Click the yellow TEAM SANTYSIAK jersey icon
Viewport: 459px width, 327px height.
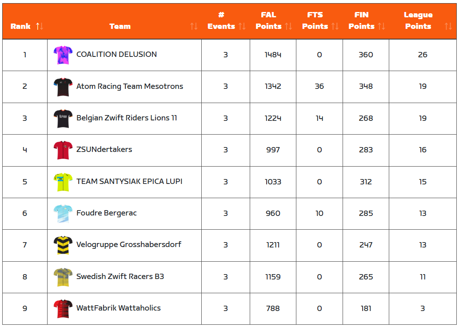(63, 182)
